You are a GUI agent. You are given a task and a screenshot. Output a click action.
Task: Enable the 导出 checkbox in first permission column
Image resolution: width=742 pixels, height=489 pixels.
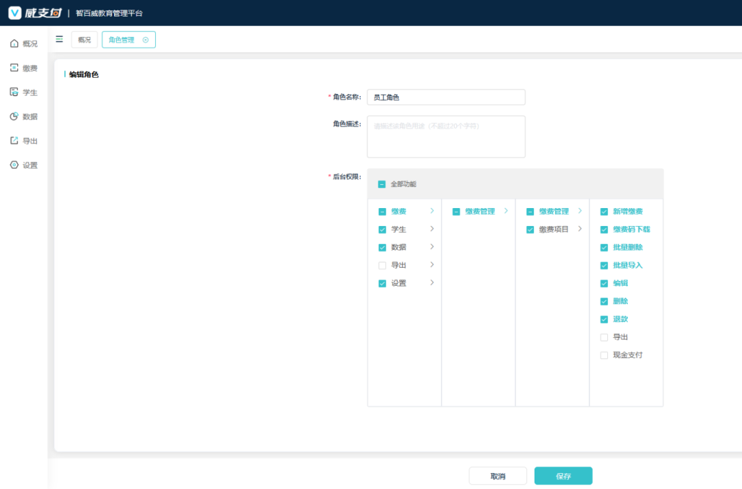(382, 265)
